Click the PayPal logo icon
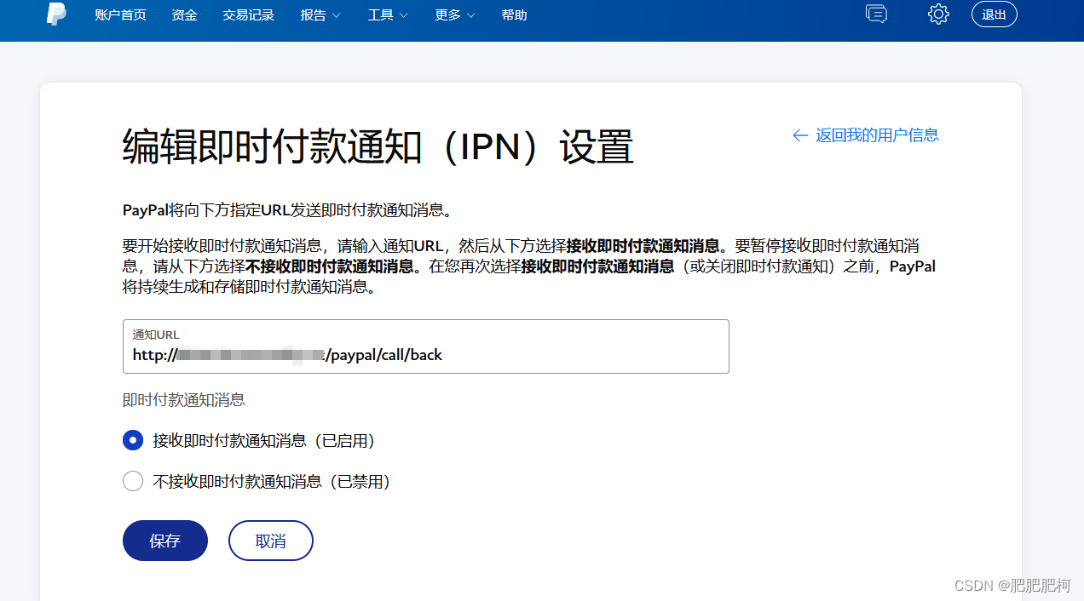The width and height of the screenshot is (1084, 601). click(56, 14)
